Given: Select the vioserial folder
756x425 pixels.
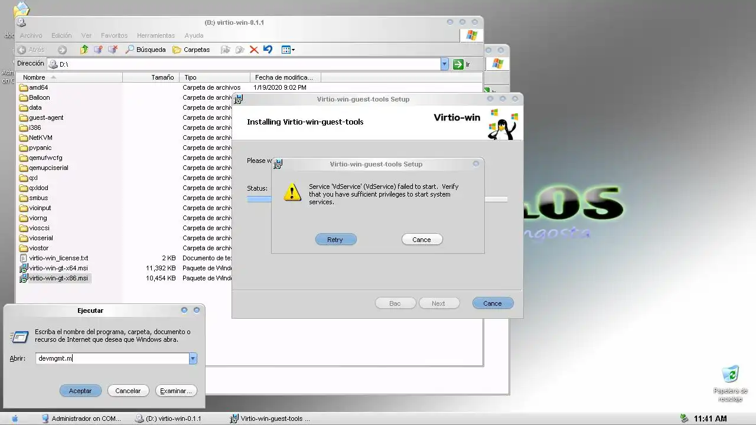Looking at the screenshot, I should click(36, 238).
